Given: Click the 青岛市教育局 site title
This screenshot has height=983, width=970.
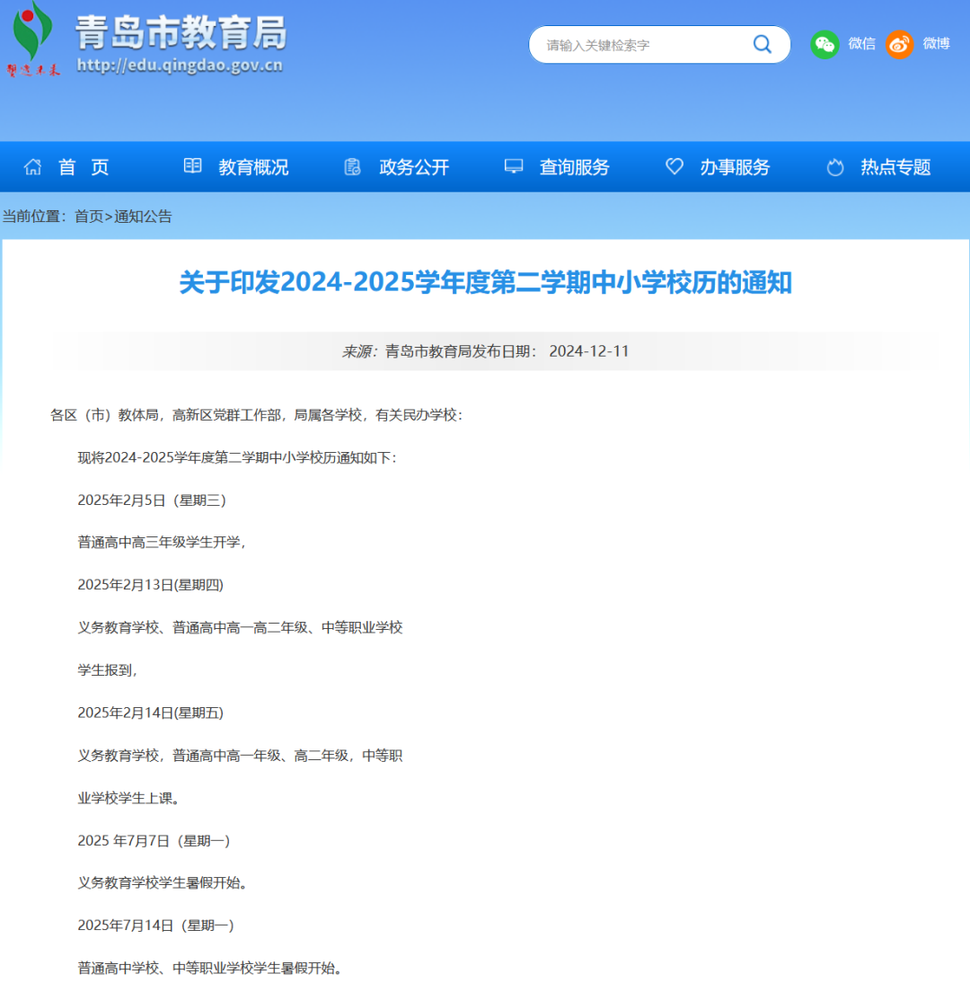Looking at the screenshot, I should tap(181, 32).
